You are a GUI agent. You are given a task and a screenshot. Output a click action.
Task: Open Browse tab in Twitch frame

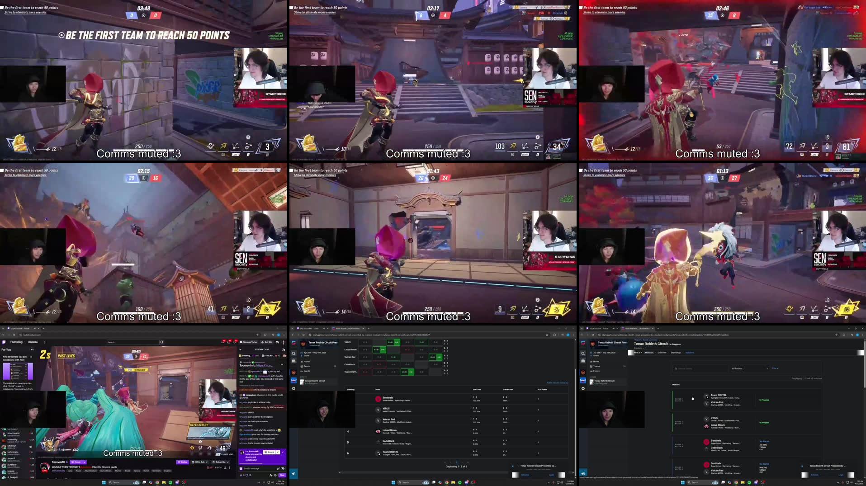tap(33, 342)
